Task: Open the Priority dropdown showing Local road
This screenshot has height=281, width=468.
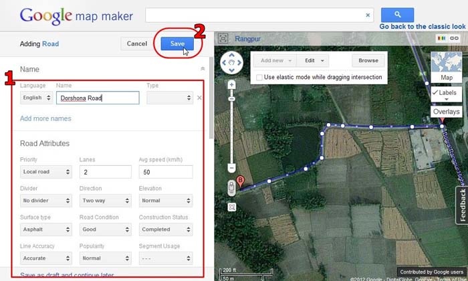Action: click(46, 172)
